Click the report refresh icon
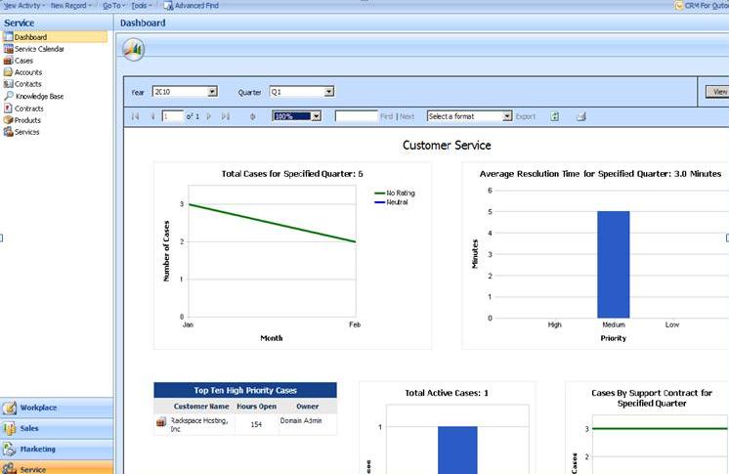This screenshot has height=474, width=729. click(x=555, y=116)
